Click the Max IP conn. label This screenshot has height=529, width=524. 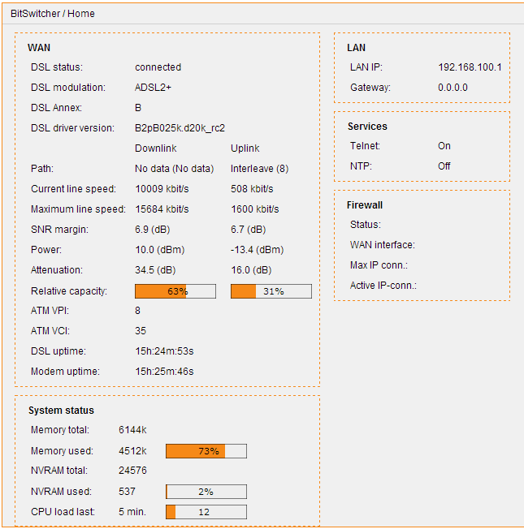pos(379,265)
